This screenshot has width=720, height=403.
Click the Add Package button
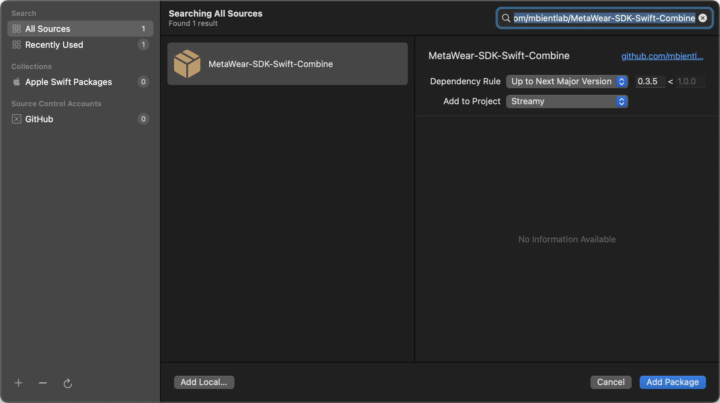click(673, 382)
